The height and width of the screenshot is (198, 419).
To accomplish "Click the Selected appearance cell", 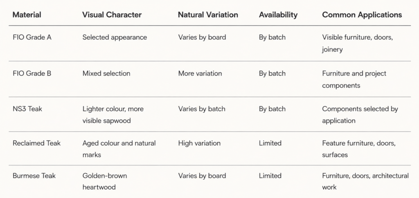I will (115, 37).
